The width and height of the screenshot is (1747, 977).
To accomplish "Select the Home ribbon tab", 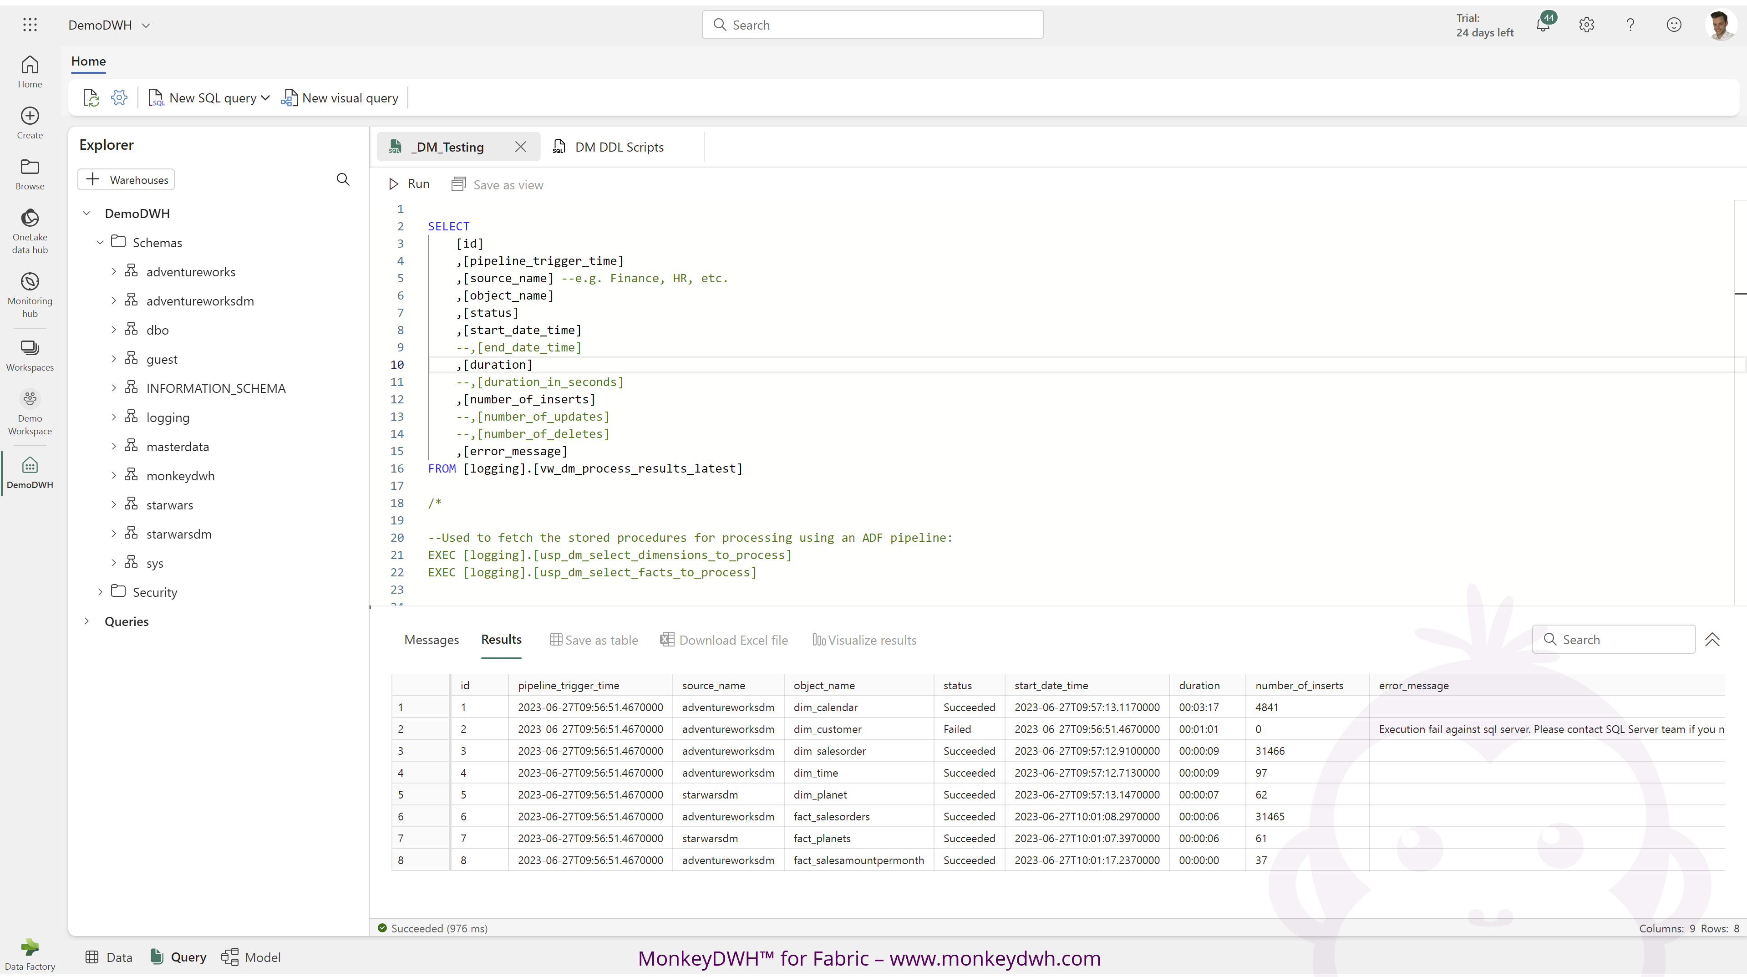I will [88, 62].
